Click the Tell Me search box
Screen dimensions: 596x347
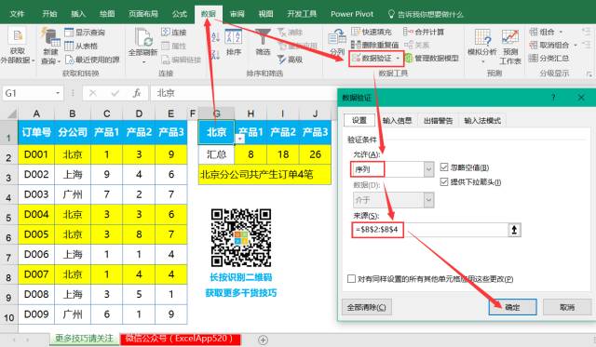426,15
